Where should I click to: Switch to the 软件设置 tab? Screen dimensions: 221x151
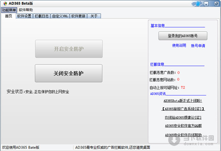coord(24,16)
